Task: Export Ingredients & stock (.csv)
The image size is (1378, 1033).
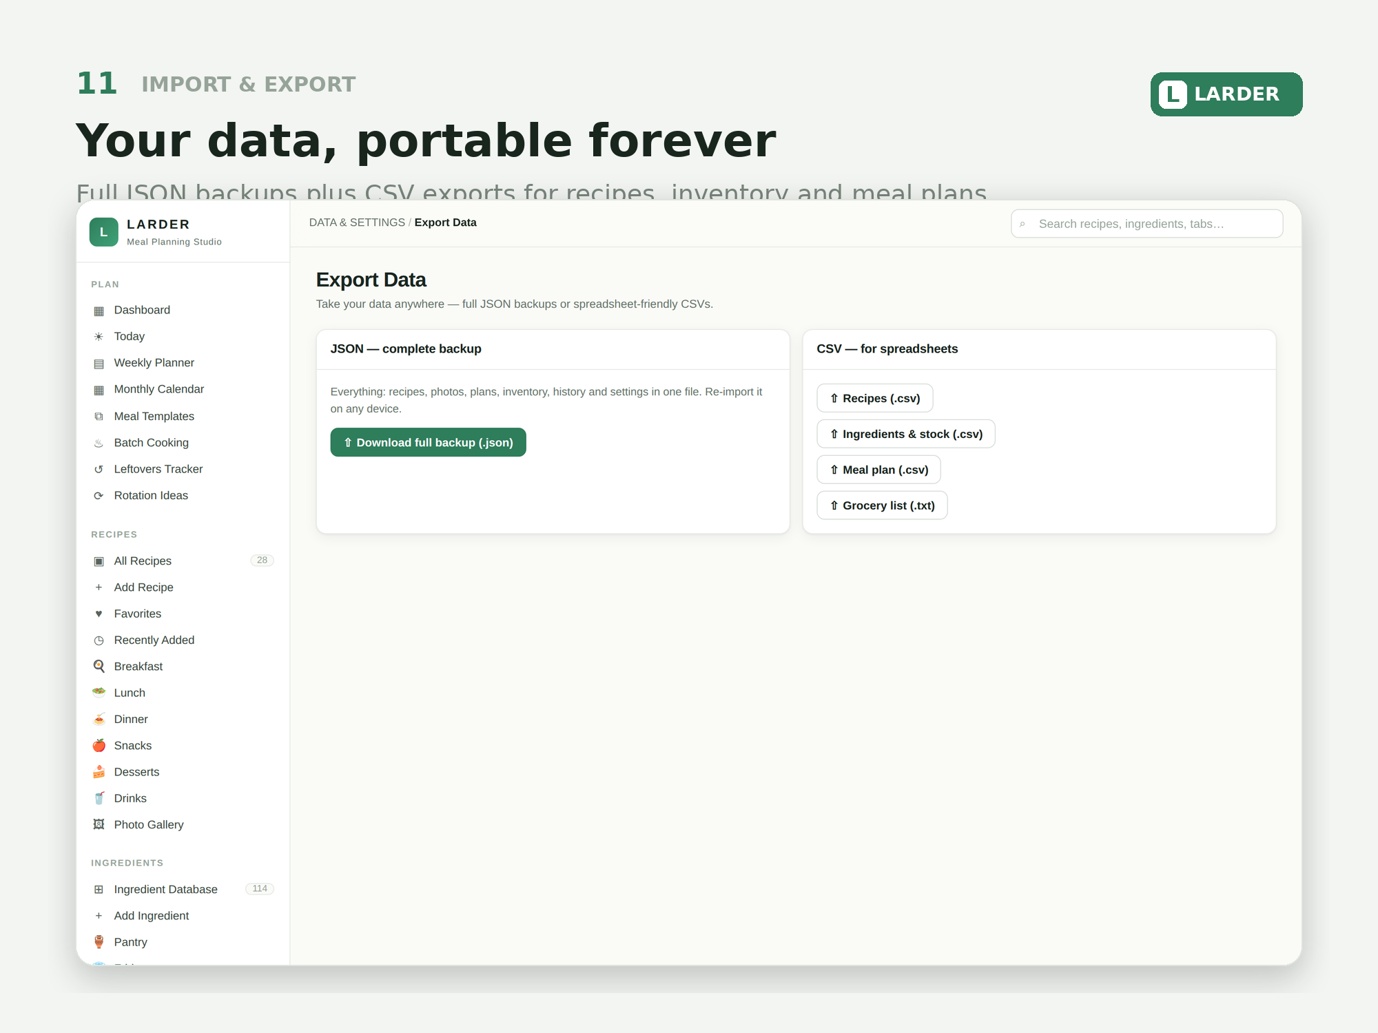Action: pos(905,434)
